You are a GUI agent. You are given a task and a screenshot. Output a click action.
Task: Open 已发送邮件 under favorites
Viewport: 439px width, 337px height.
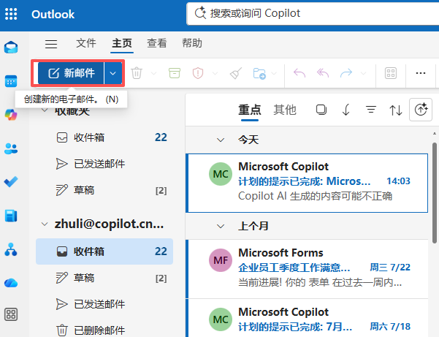[104, 164]
